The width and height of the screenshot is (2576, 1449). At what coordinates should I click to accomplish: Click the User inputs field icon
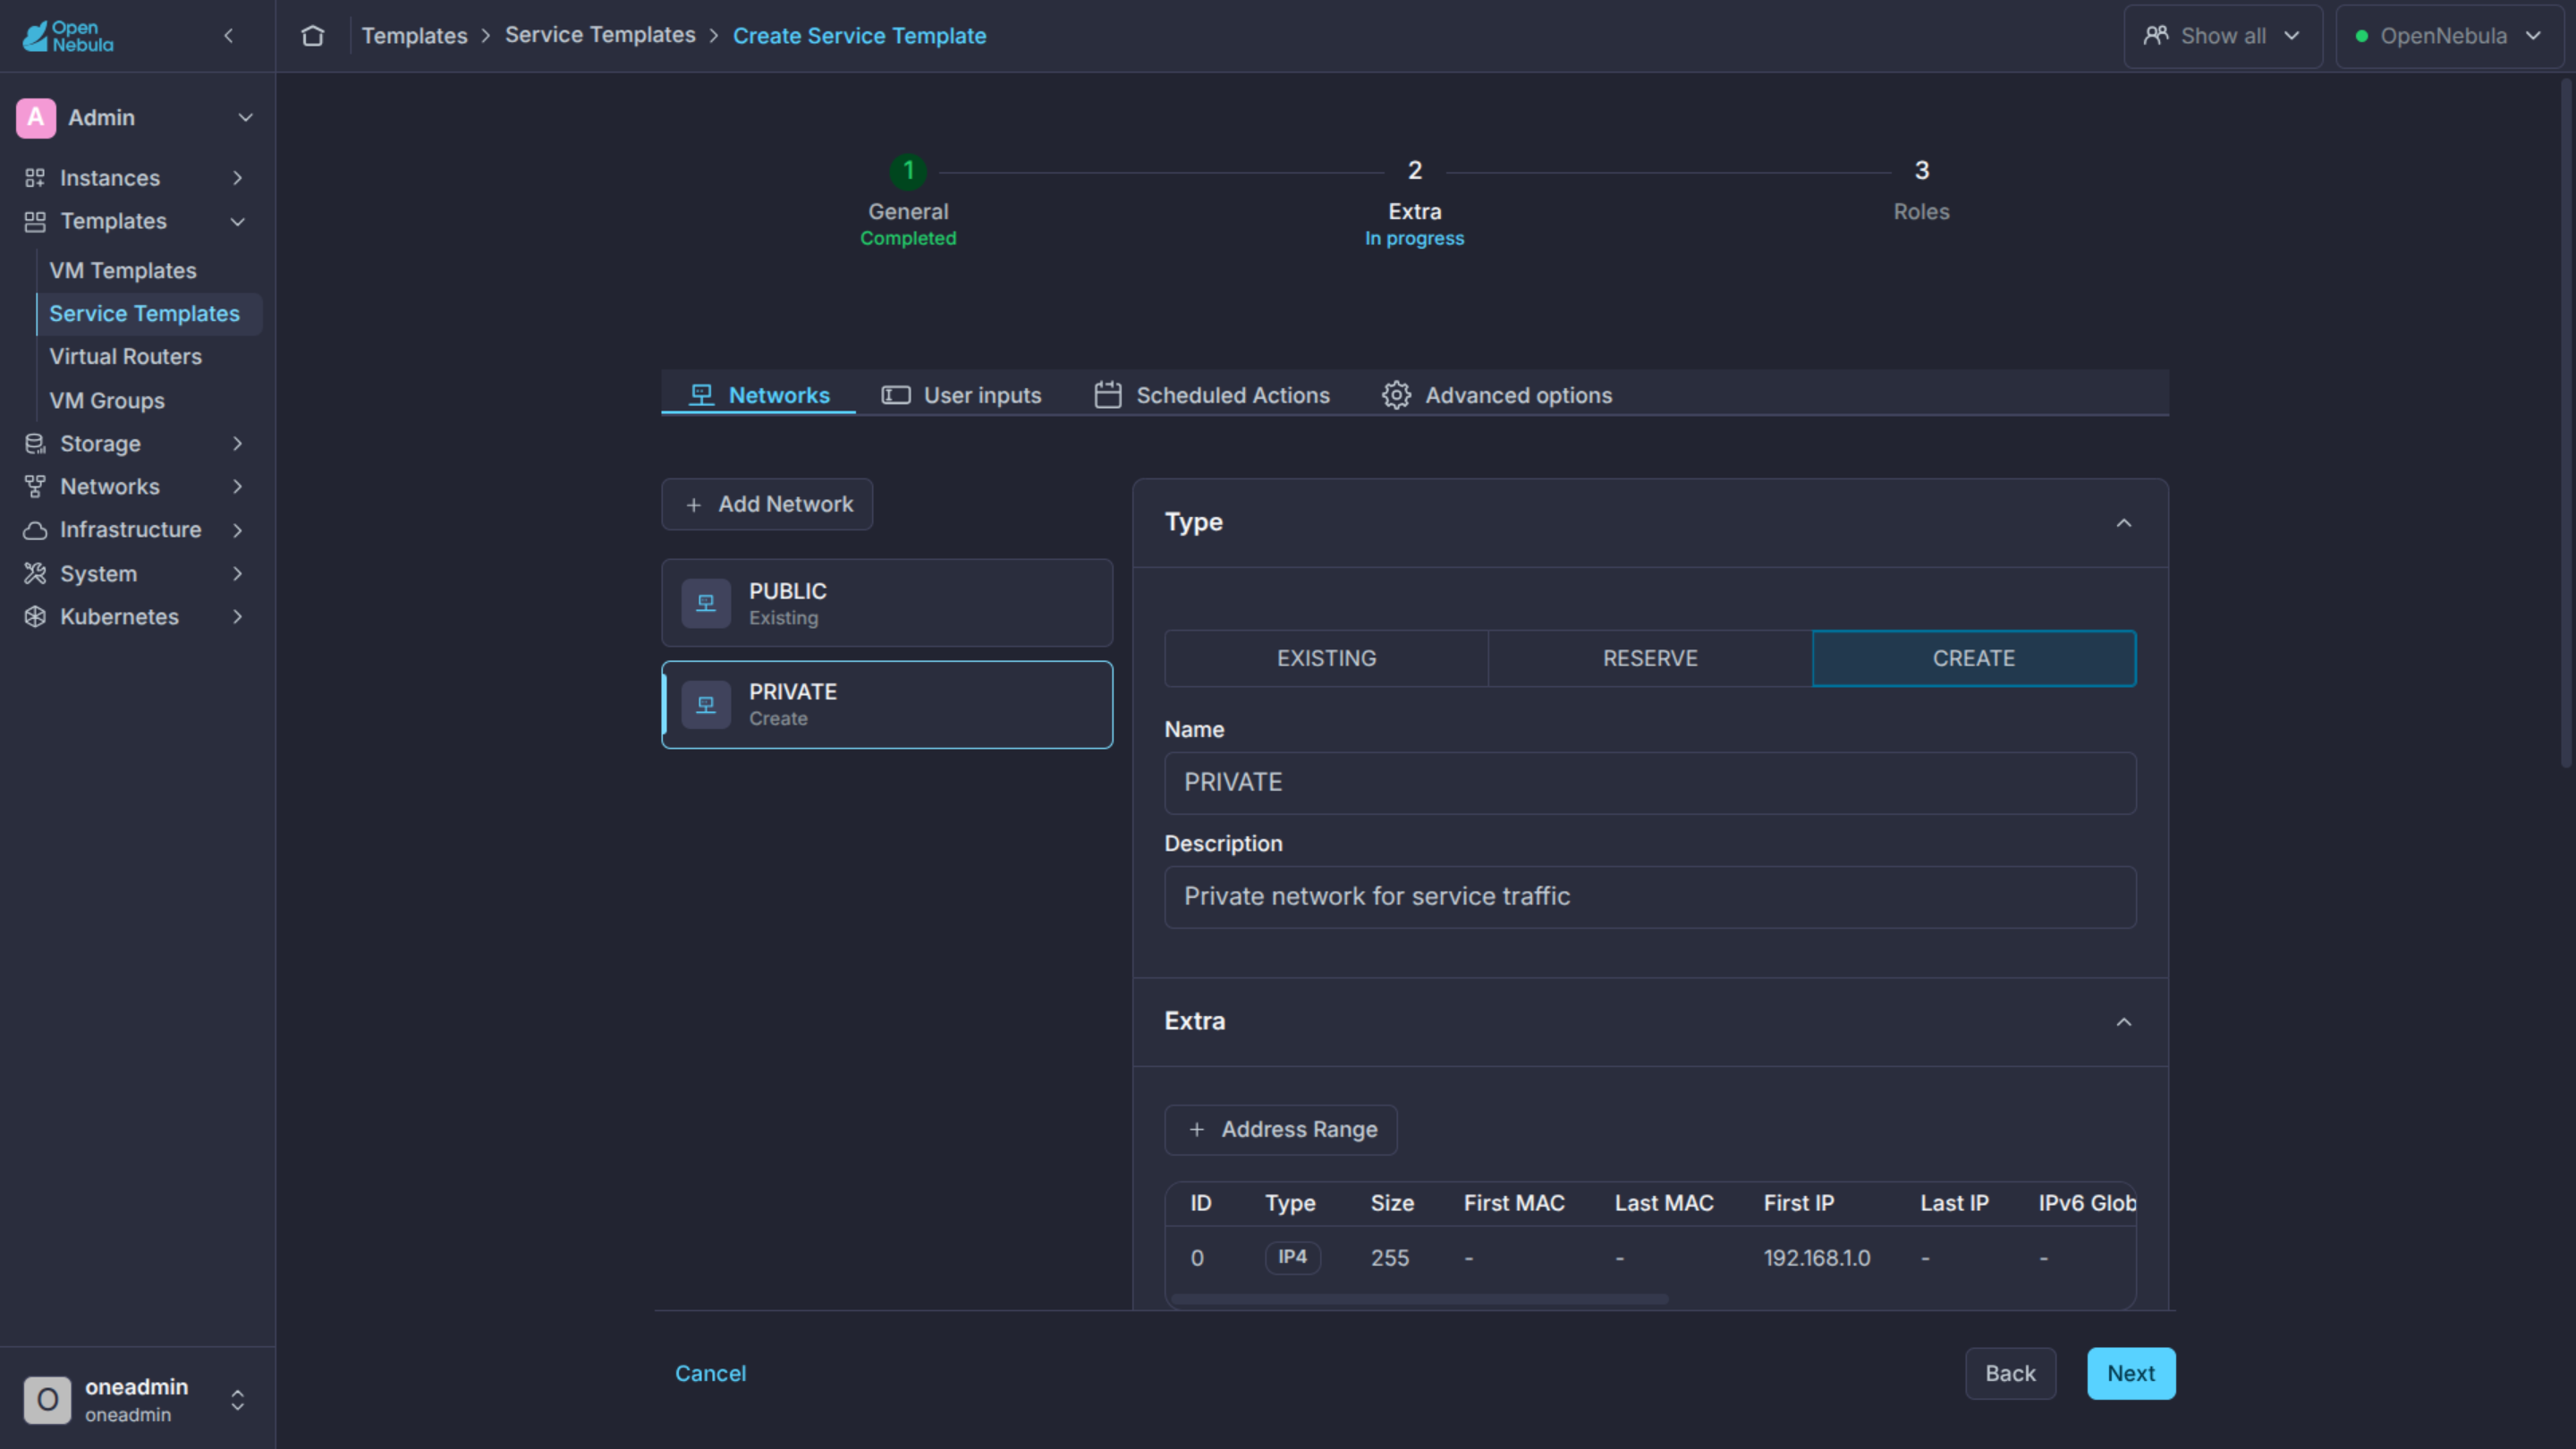[895, 395]
